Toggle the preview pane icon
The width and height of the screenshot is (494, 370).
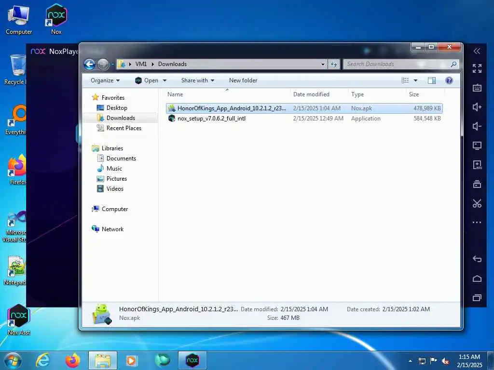coord(432,80)
